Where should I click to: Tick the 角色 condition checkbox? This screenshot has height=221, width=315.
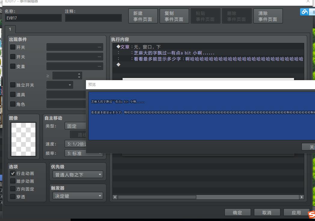click(13, 104)
